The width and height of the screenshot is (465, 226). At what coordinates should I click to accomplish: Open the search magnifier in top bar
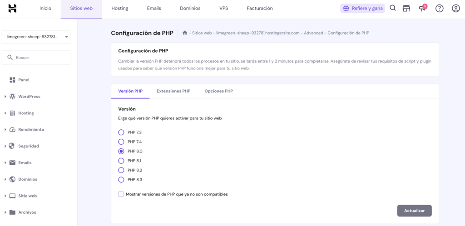pos(393,8)
